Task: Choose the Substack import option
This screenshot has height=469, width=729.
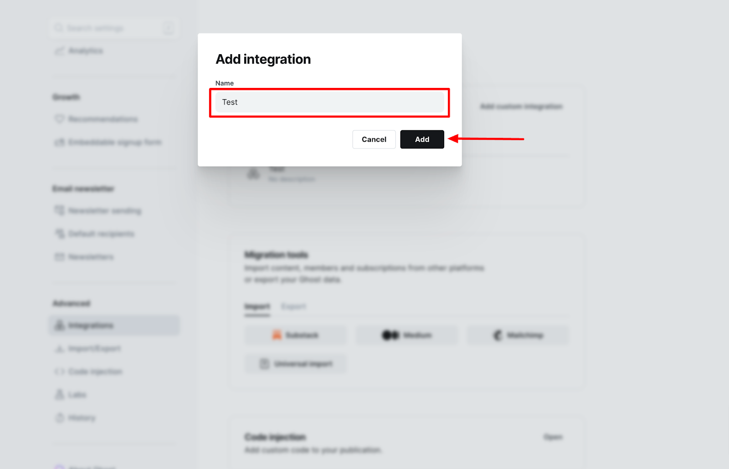Action: (x=295, y=335)
